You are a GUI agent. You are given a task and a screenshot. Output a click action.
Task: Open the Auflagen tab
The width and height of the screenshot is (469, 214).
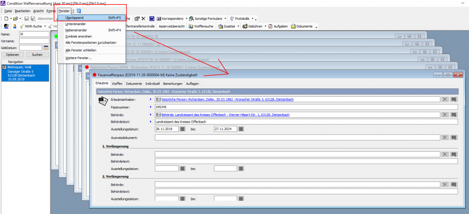pyautogui.click(x=192, y=84)
